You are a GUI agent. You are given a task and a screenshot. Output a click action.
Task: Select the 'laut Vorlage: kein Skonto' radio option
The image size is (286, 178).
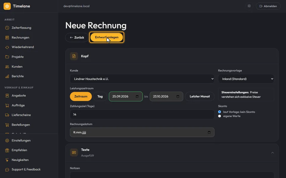[x=220, y=112]
